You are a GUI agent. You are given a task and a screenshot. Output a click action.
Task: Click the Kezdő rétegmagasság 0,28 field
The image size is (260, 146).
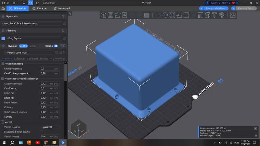pyautogui.click(x=49, y=73)
